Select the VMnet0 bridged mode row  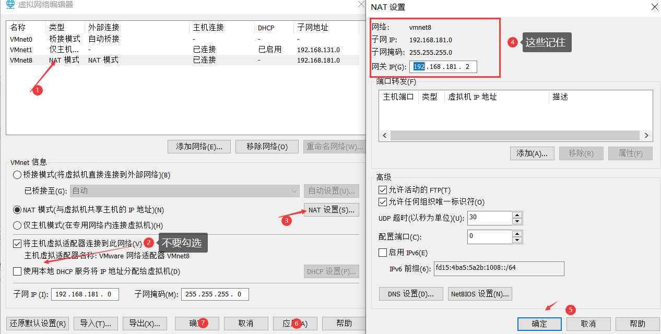pos(183,39)
